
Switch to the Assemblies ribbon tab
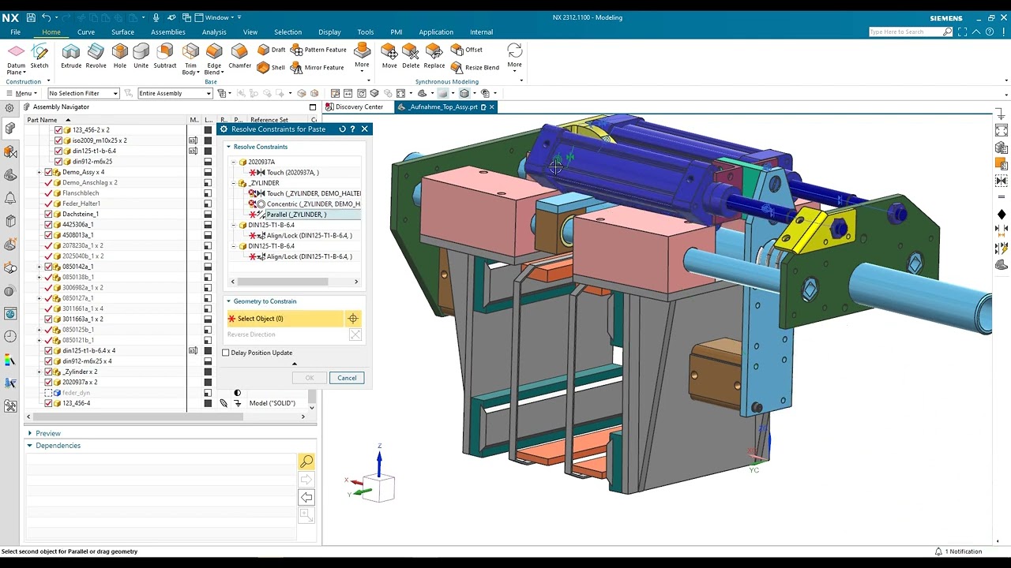coord(168,32)
